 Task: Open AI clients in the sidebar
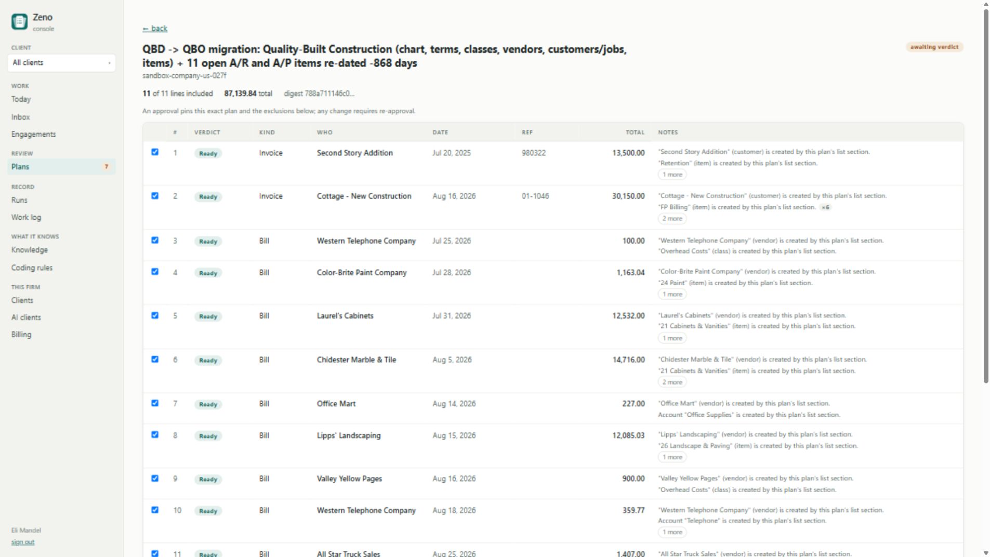[x=26, y=317]
